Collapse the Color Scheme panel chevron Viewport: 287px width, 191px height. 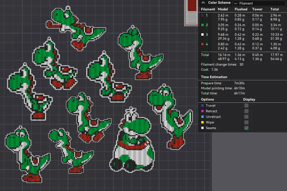tap(203, 3)
